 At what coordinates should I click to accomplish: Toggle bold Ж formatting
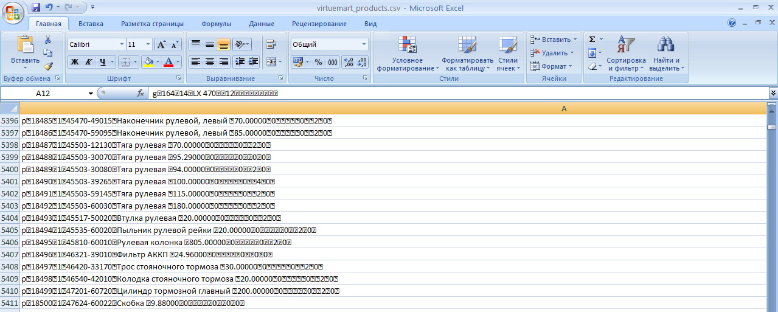pyautogui.click(x=74, y=62)
